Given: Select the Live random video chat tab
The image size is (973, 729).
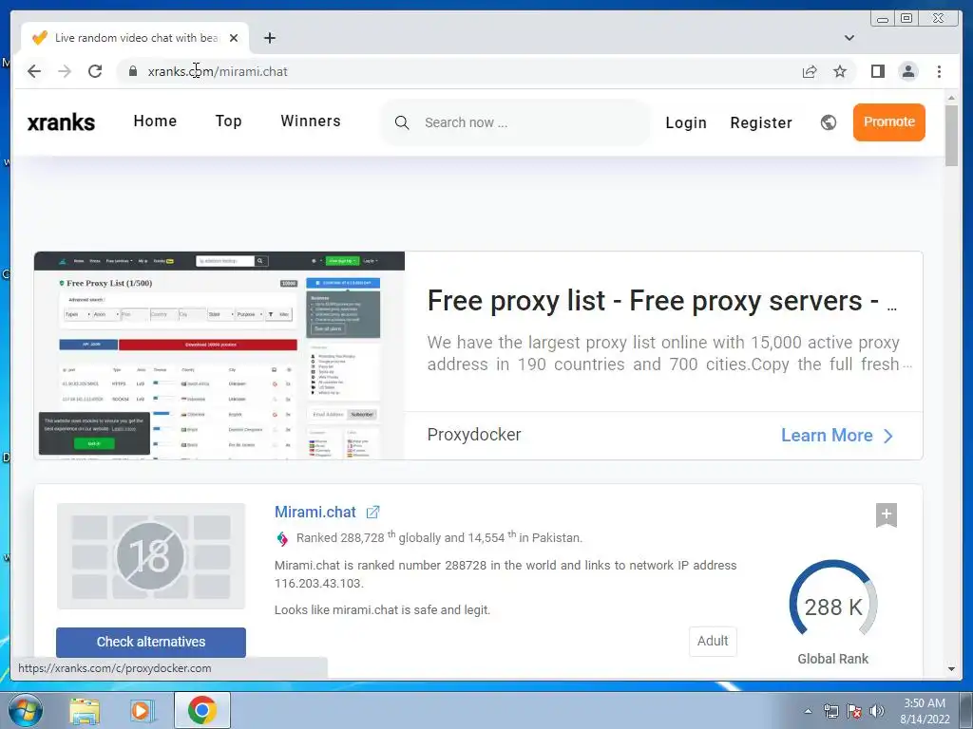Looking at the screenshot, I should tap(135, 38).
